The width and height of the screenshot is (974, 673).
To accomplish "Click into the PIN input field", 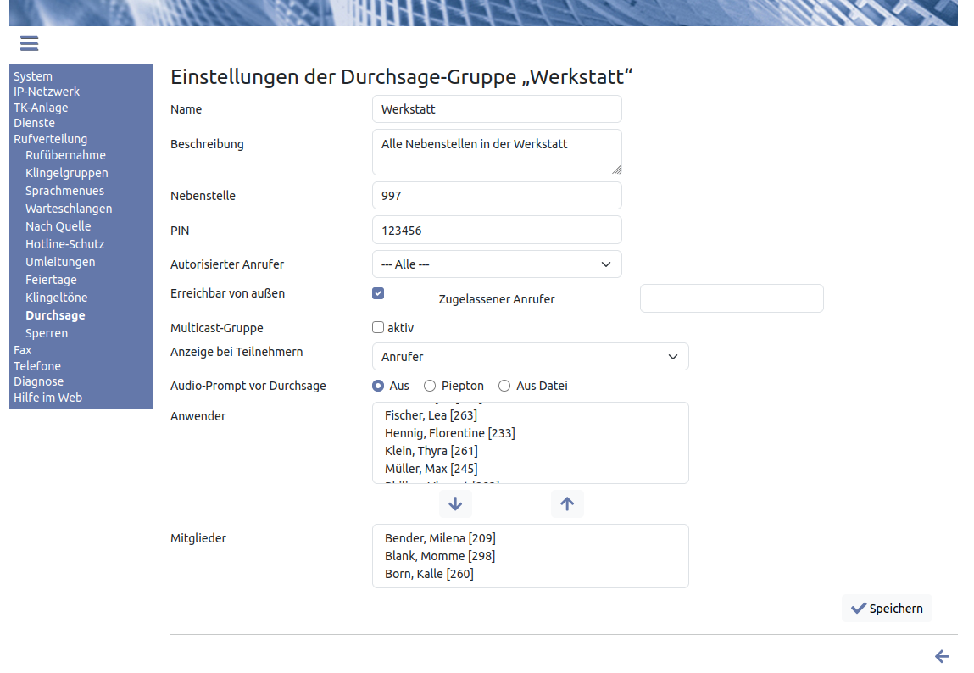I will click(497, 230).
